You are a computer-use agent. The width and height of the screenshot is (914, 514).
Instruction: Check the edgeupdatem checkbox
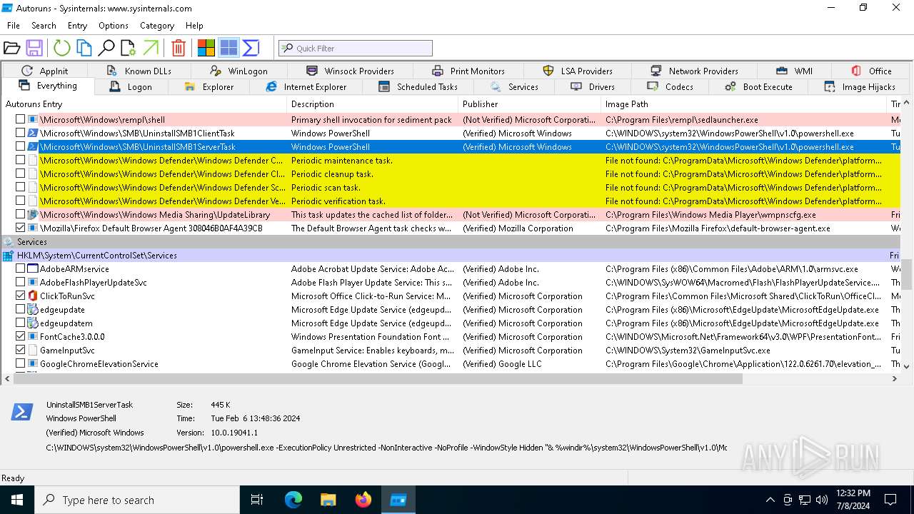(20, 323)
